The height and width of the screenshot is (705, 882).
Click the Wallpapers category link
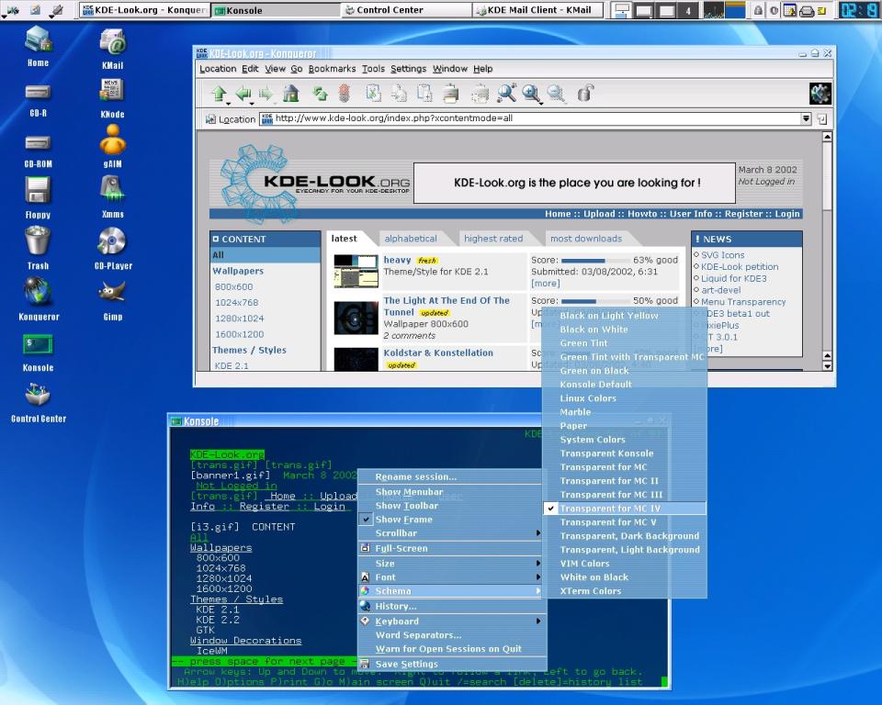pos(238,271)
